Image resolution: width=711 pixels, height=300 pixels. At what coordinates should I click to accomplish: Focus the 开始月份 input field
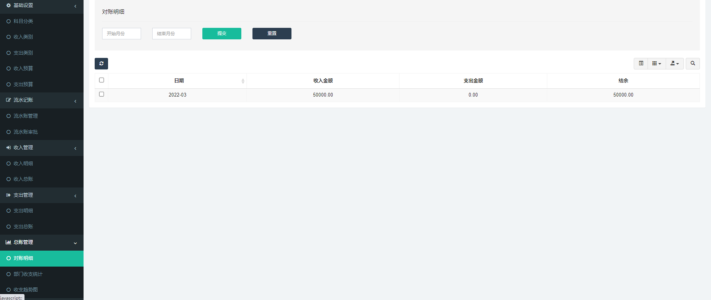pyautogui.click(x=121, y=34)
